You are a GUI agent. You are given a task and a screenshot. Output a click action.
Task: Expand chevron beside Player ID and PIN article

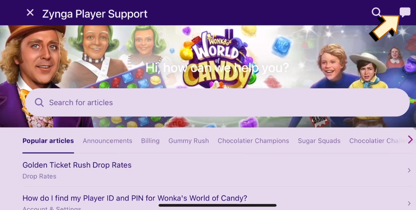(409, 203)
